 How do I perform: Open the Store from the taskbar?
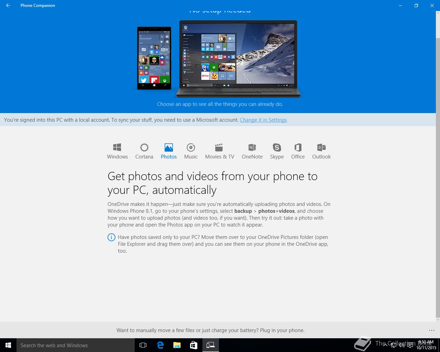194,345
